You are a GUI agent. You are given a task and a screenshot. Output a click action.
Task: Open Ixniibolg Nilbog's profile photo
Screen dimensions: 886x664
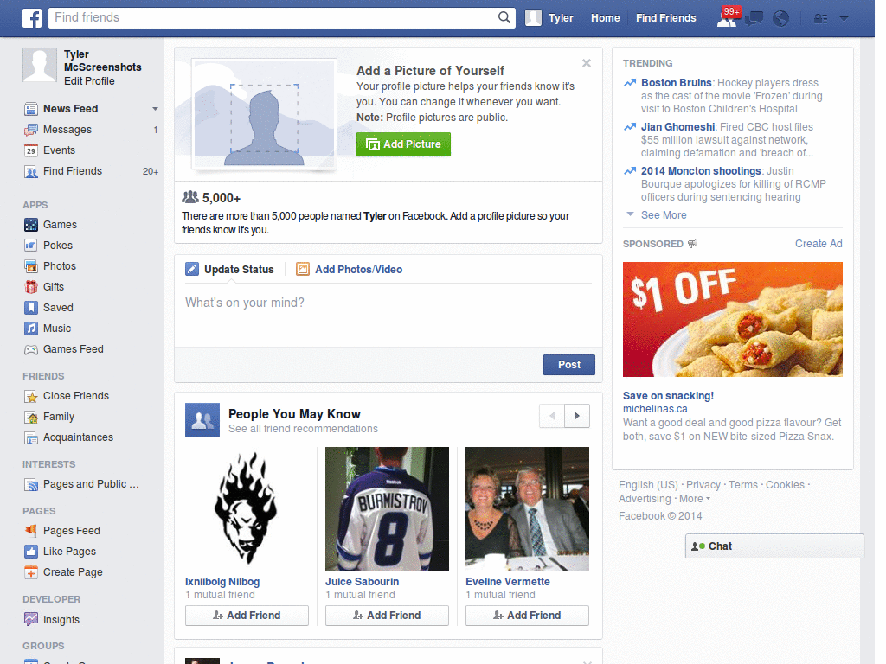tap(247, 508)
